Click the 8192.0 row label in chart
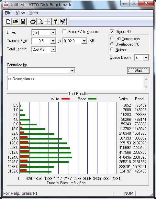156x199 pixels. click(x=13, y=171)
